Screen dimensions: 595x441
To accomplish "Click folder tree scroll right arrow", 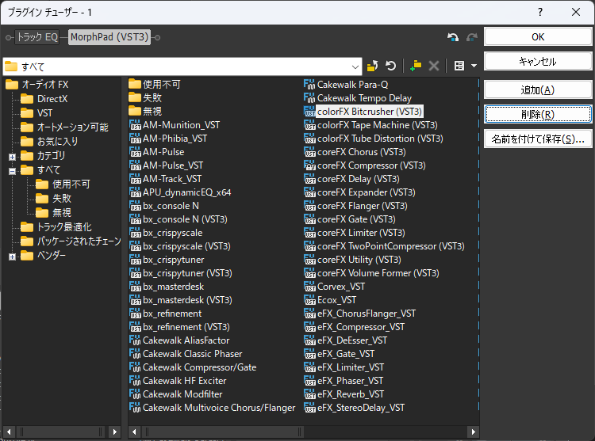I will coord(114,431).
